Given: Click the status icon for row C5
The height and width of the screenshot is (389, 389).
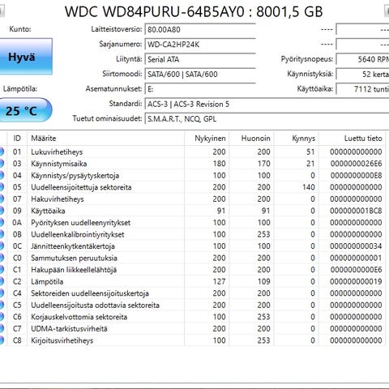Looking at the screenshot, I should 2,305.
